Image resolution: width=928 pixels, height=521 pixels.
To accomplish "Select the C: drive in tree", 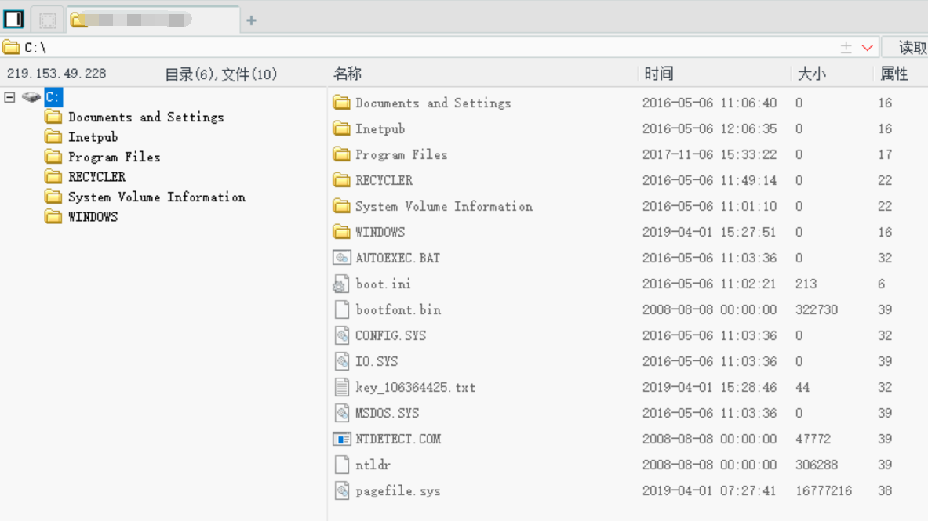I will pos(52,97).
